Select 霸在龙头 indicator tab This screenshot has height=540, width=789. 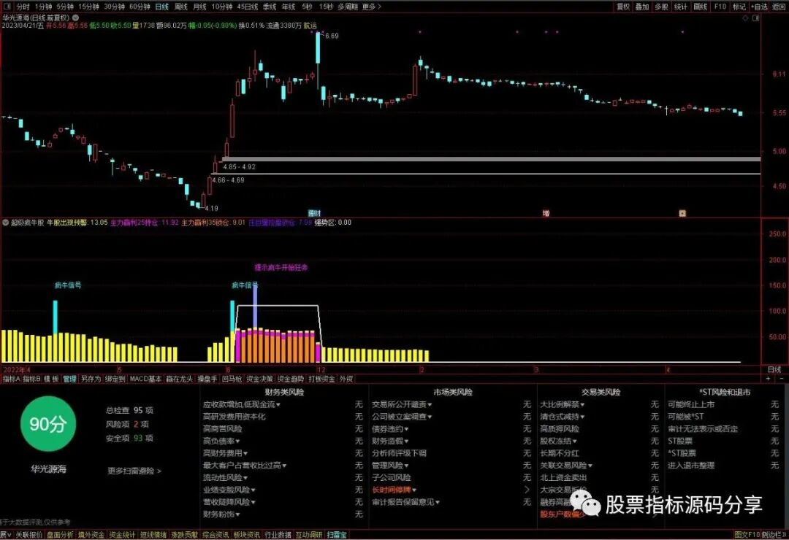[x=179, y=379]
